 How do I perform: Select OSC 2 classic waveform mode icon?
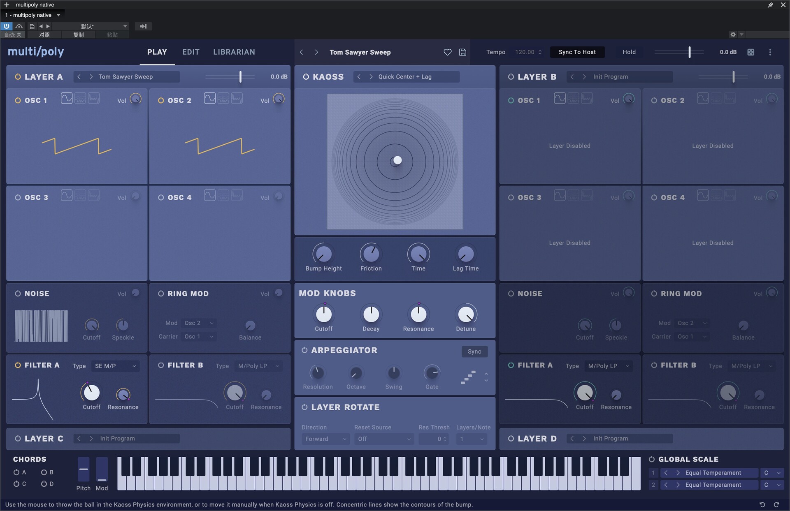[210, 98]
